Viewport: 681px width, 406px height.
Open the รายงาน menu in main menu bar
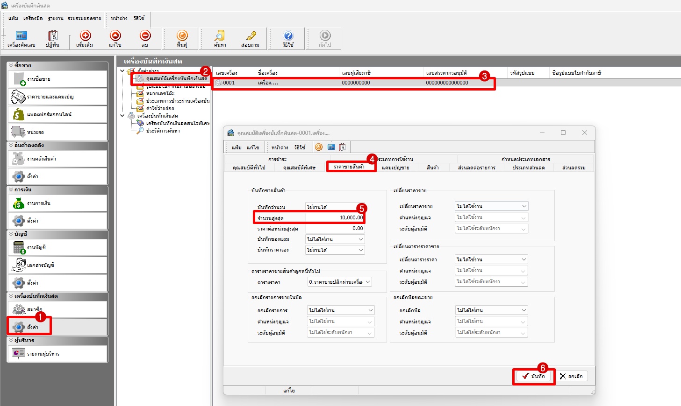pos(56,18)
